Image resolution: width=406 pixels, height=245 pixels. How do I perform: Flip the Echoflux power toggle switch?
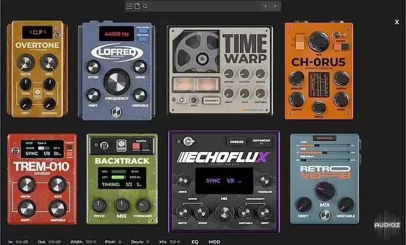(x=188, y=141)
